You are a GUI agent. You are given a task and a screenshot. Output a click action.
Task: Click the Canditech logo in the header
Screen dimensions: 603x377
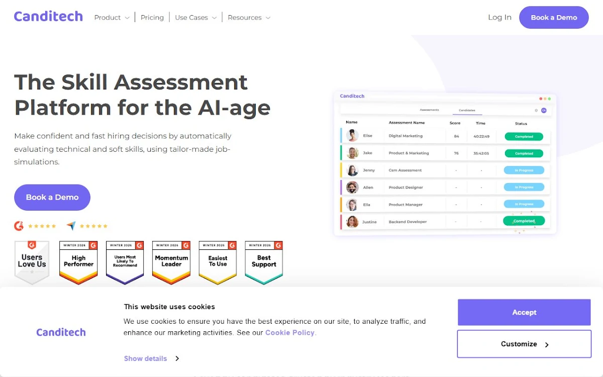click(48, 17)
